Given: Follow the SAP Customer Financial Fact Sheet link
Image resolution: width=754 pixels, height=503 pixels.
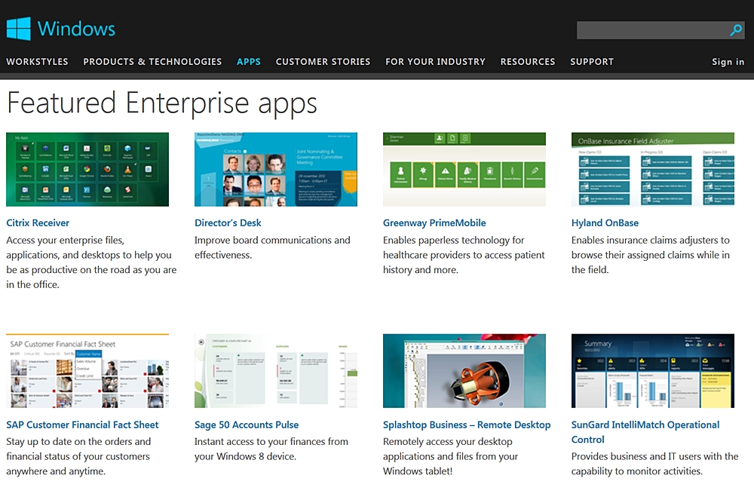Looking at the screenshot, I should coord(82,425).
